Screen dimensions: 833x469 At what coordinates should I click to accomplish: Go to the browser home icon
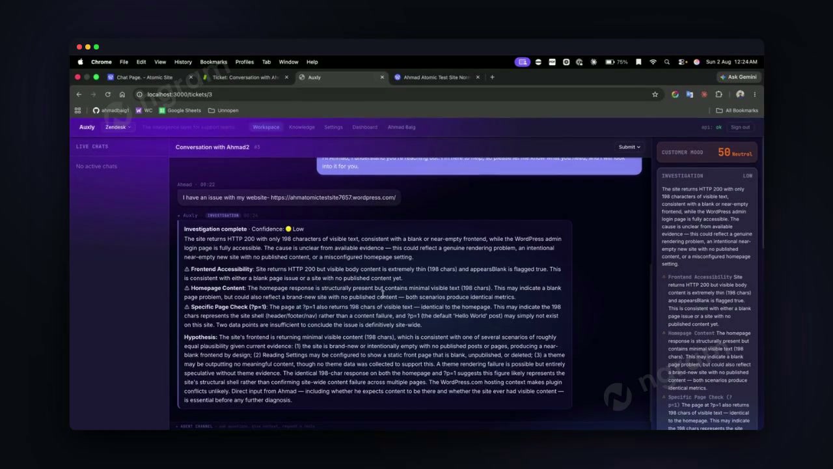coord(122,94)
